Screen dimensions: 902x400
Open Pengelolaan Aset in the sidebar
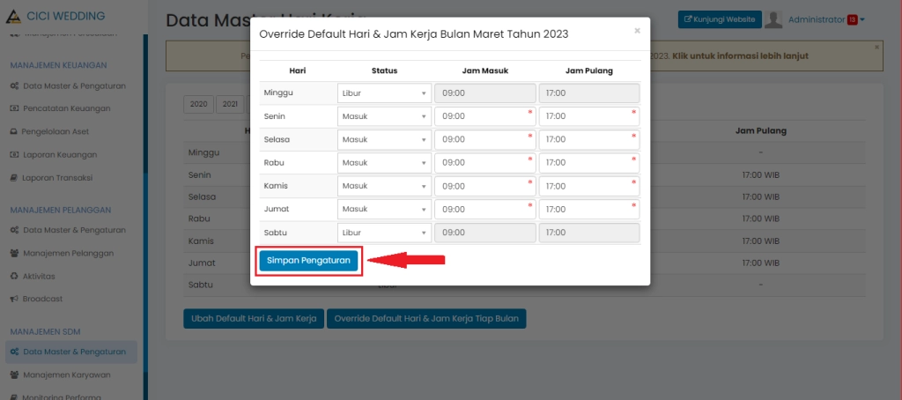55,131
